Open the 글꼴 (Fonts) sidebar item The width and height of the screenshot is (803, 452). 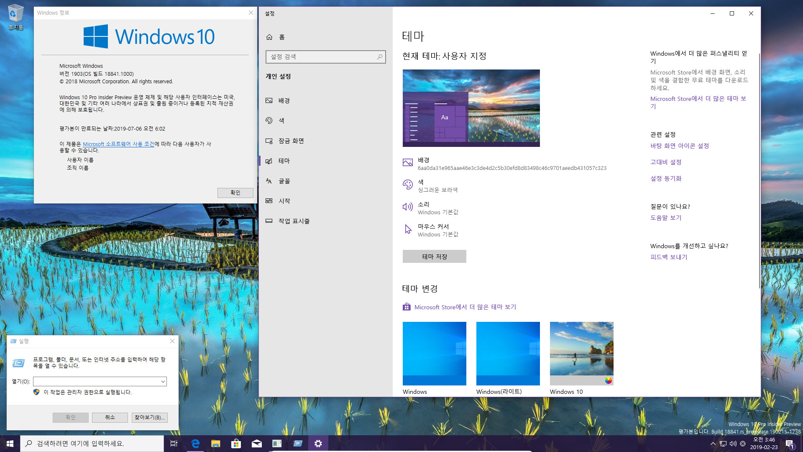pos(325,181)
